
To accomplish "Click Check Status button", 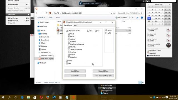I will [75, 76].
